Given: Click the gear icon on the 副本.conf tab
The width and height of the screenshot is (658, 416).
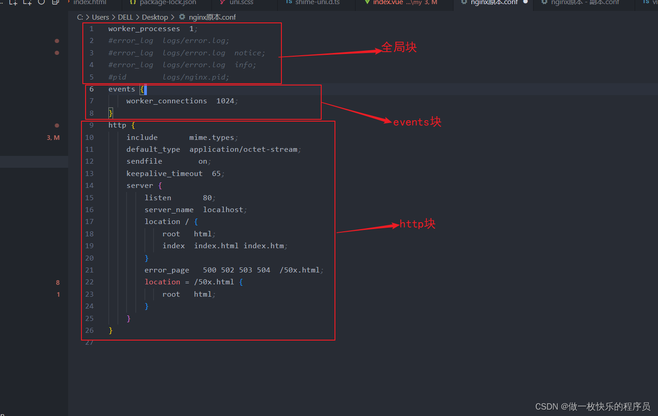Looking at the screenshot, I should click(x=544, y=2).
